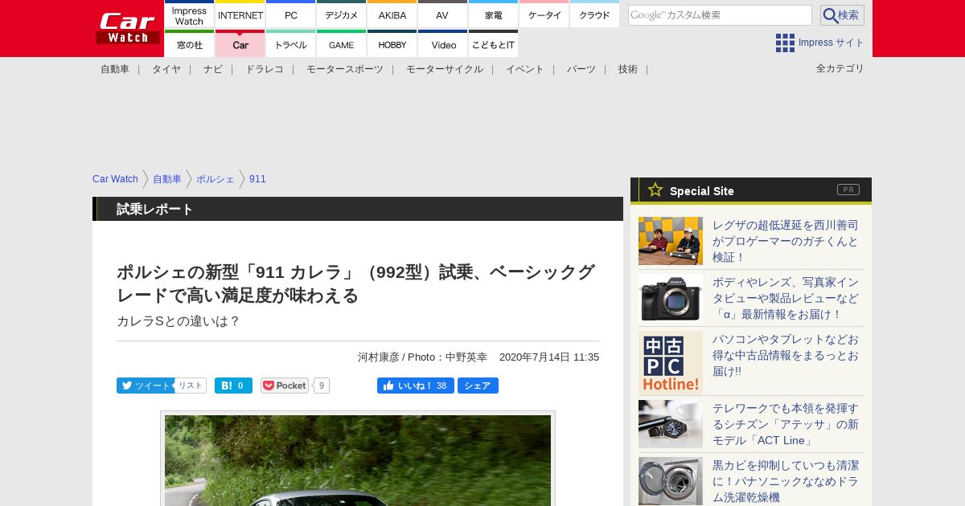Open the クラウド Watch tab
This screenshot has width=965, height=506.
click(595, 14)
